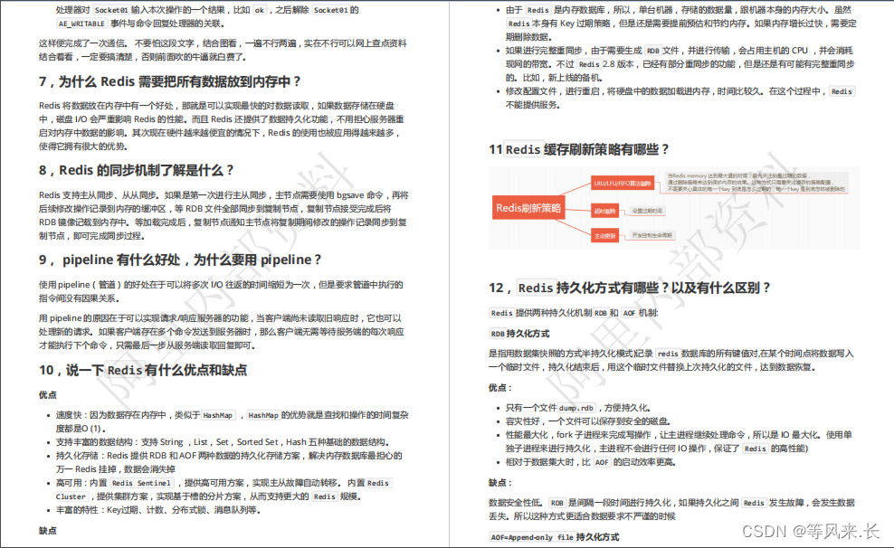Click paragraph starting "这样便完成了一次通信"

[x=223, y=50]
